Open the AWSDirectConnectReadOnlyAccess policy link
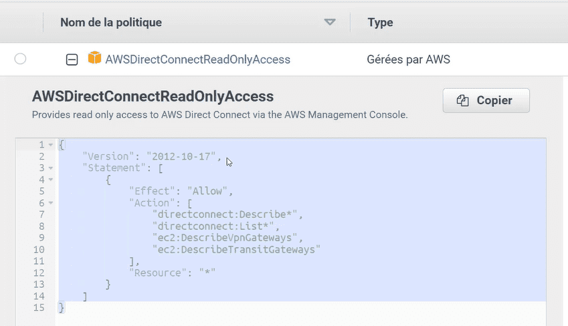The width and height of the screenshot is (568, 326). pos(197,59)
